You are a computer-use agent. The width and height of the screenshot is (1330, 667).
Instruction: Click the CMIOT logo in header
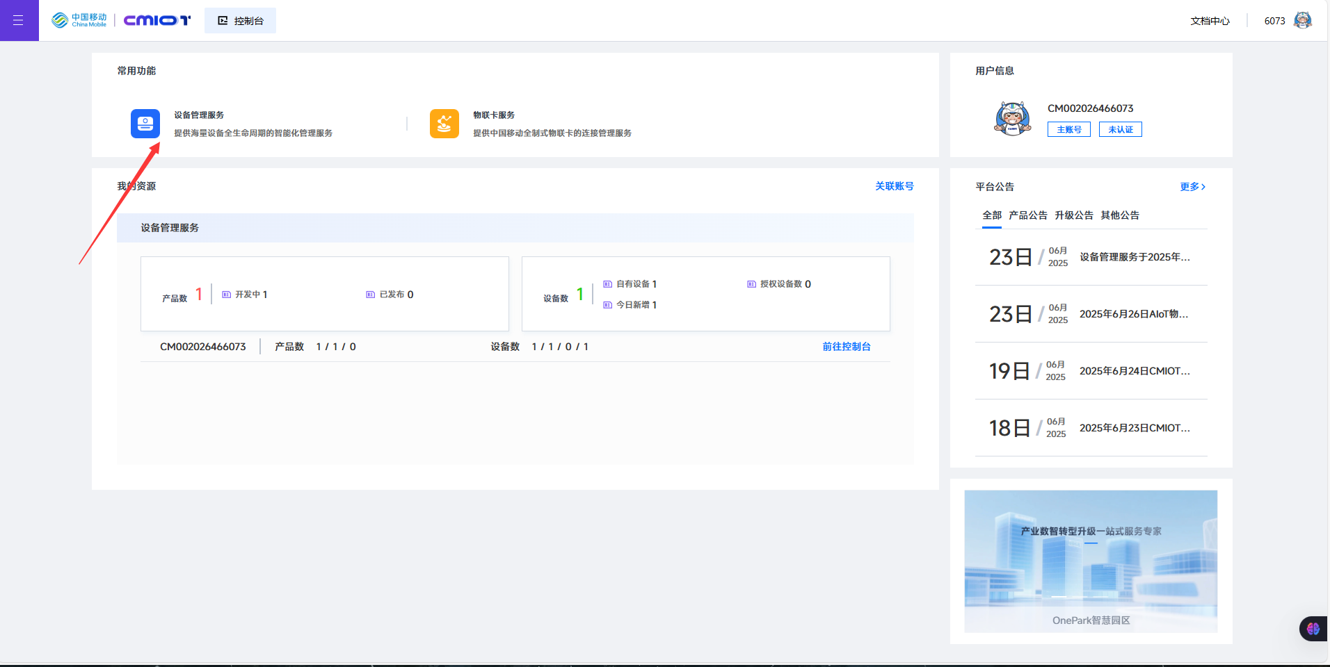tap(157, 20)
